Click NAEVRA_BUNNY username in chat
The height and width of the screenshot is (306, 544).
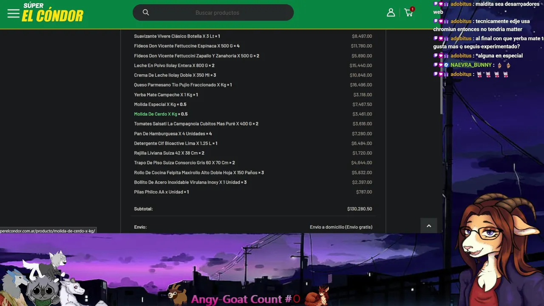[471, 65]
